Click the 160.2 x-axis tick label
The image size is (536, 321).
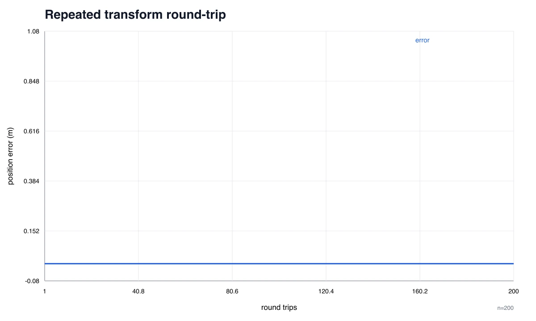tap(420, 291)
